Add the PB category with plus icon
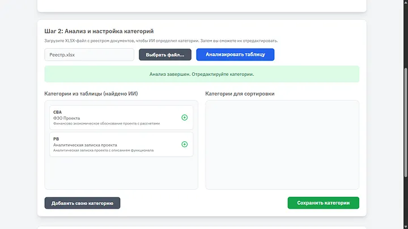This screenshot has width=408, height=229. [184, 144]
